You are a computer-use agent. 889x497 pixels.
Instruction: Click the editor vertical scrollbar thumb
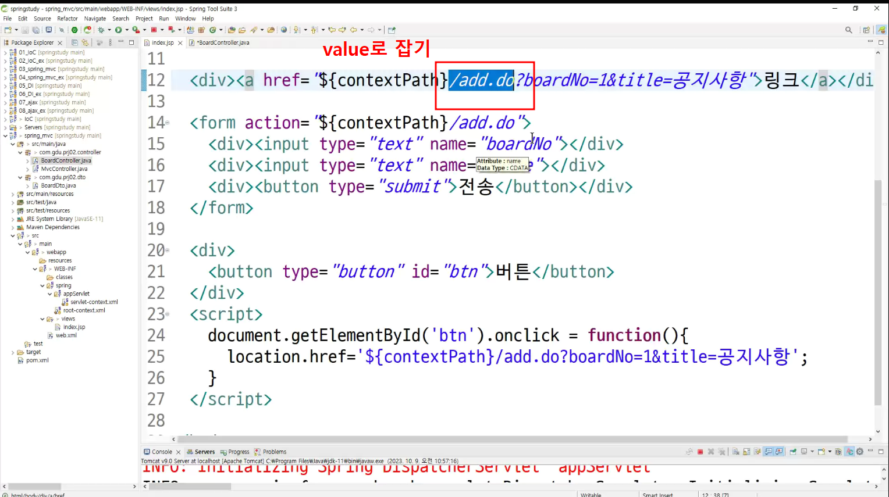coord(878,292)
